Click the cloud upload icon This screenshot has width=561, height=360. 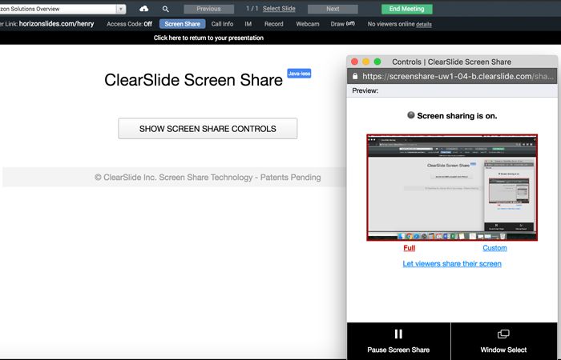coord(144,9)
